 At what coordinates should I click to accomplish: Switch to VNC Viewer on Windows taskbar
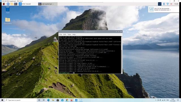pos(76,100)
